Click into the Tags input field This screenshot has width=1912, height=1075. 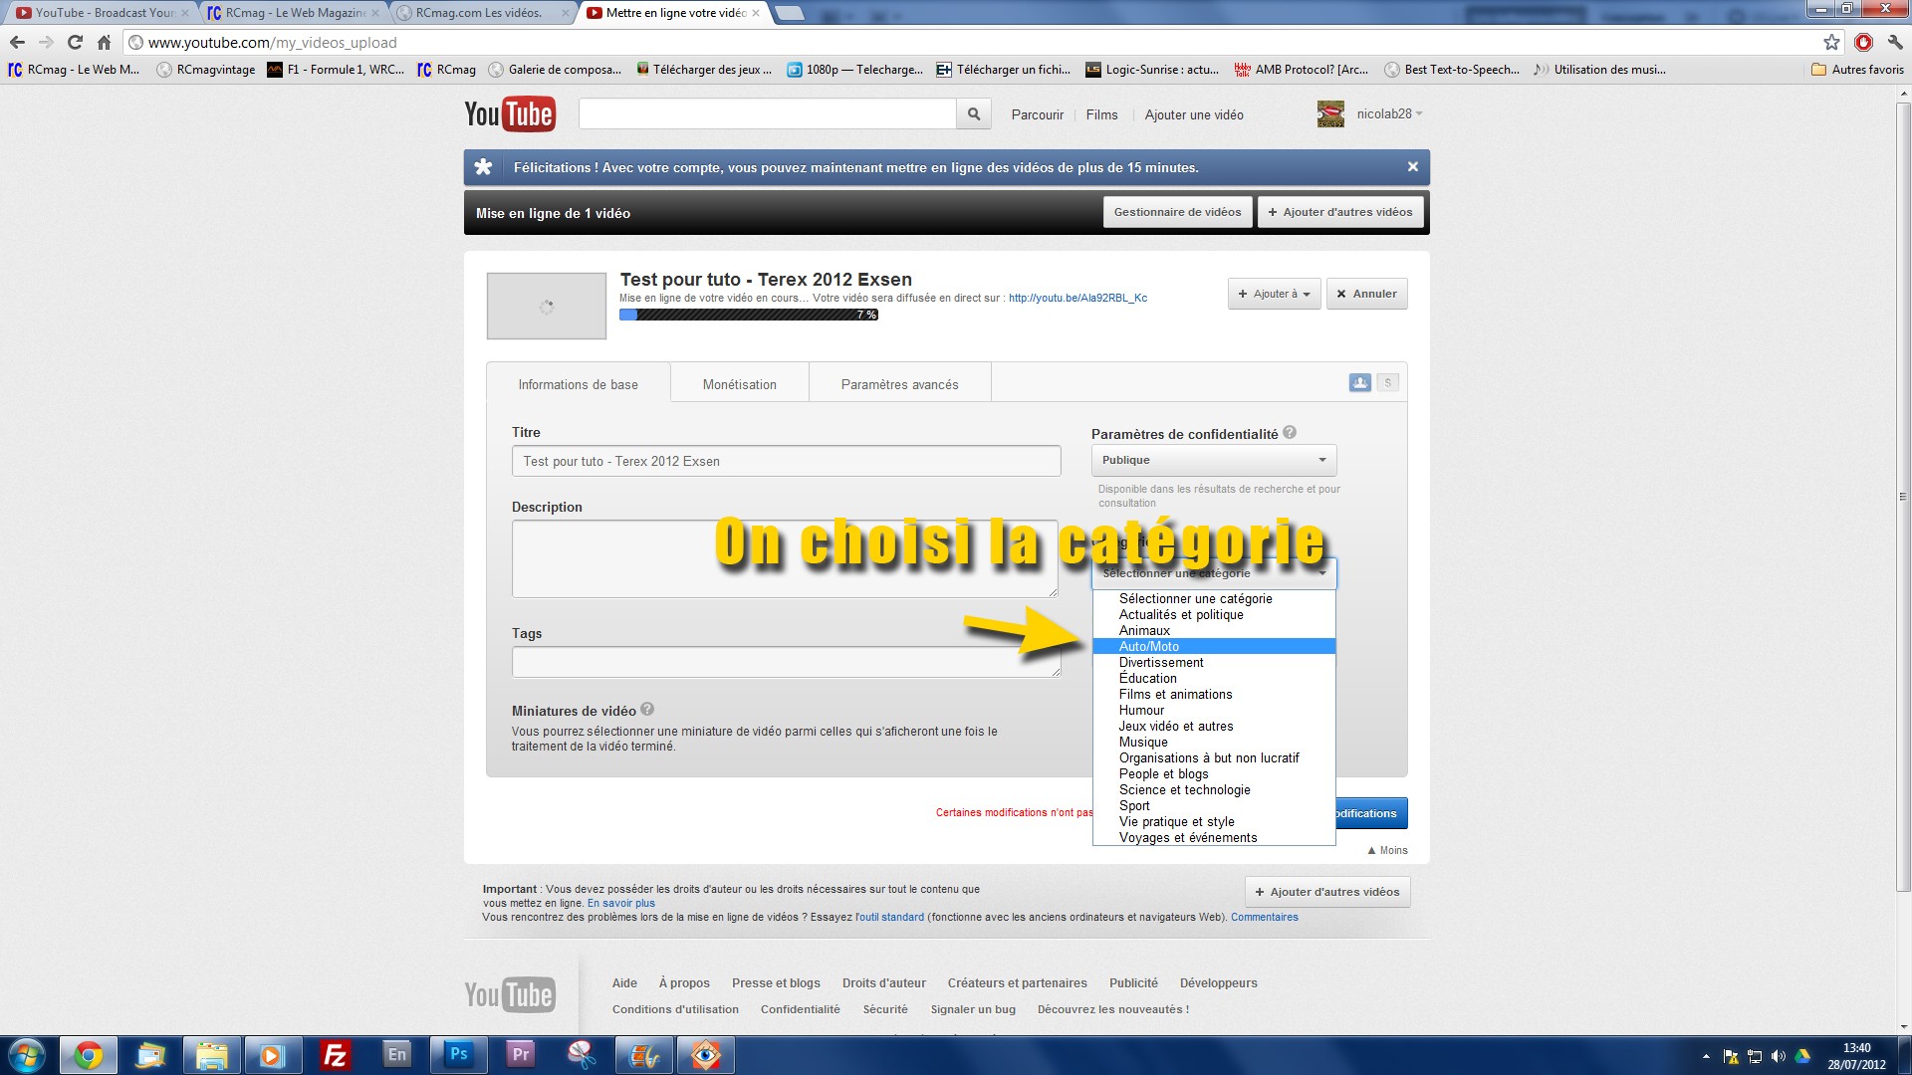786,662
